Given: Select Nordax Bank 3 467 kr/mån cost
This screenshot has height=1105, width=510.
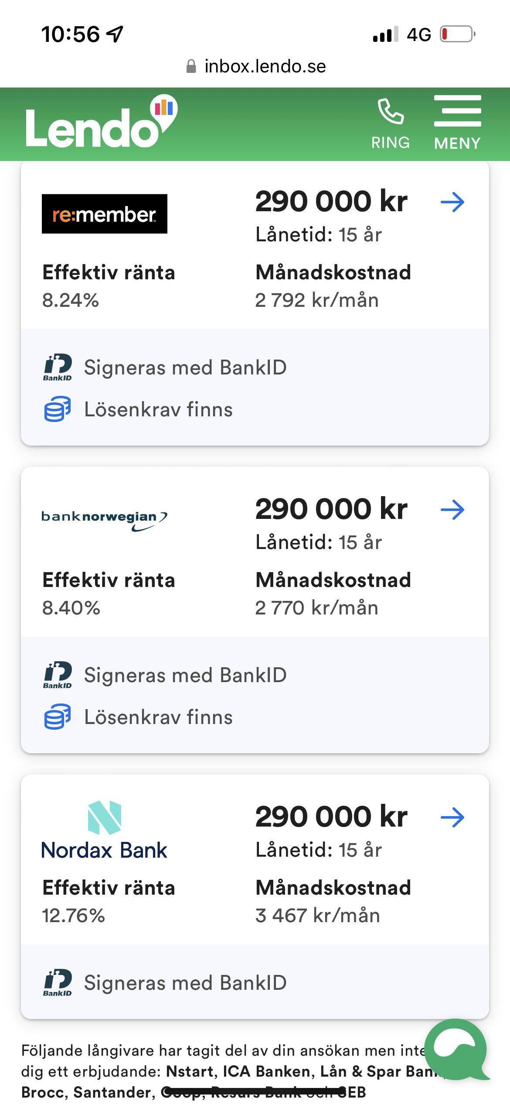Looking at the screenshot, I should (317, 916).
